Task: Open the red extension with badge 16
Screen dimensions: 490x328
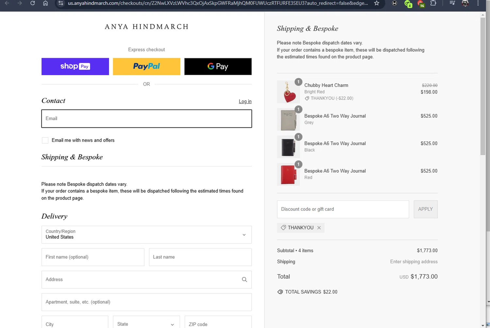Action: pos(421,4)
